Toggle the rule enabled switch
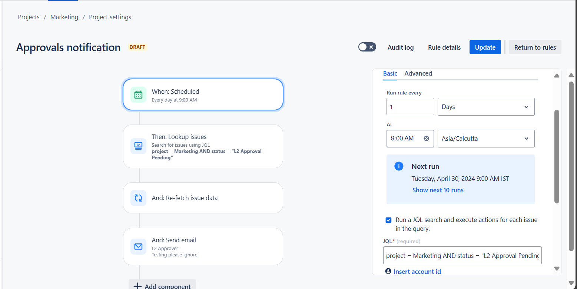Viewport: 577px width, 289px height. [x=367, y=47]
